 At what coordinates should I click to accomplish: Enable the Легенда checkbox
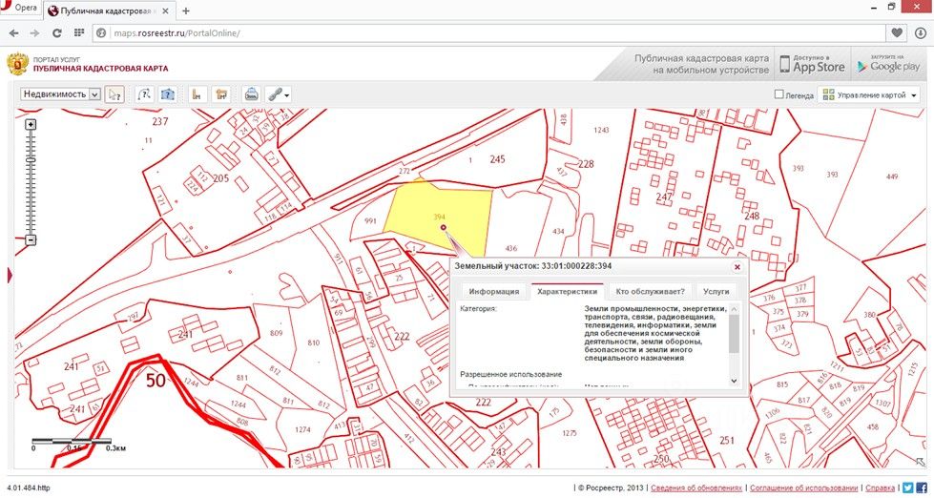(x=778, y=94)
